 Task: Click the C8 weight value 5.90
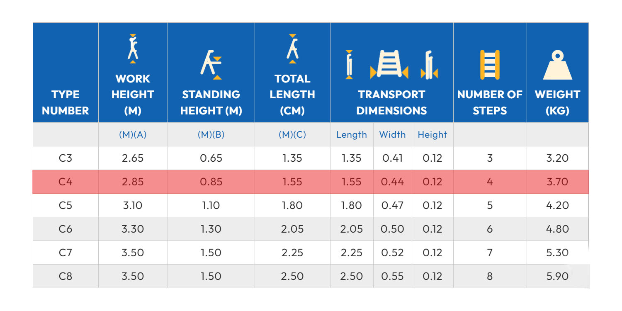point(557,276)
